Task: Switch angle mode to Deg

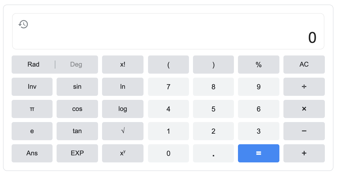Action: pos(76,65)
